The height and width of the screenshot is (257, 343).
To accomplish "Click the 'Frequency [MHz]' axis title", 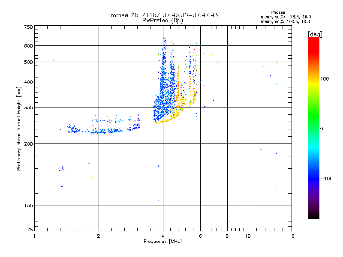I will tap(162, 242).
